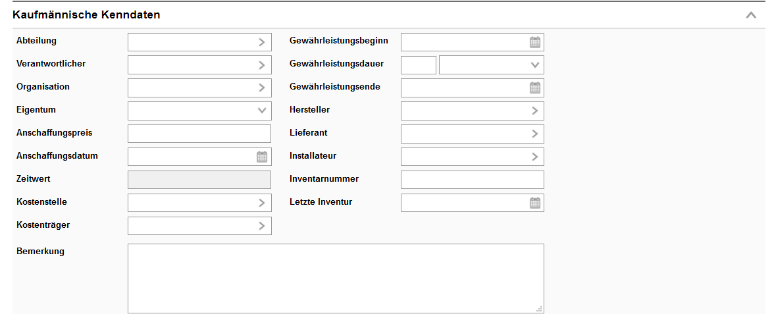772x320 pixels.
Task: Open the Organisation lookup arrow
Action: (262, 88)
